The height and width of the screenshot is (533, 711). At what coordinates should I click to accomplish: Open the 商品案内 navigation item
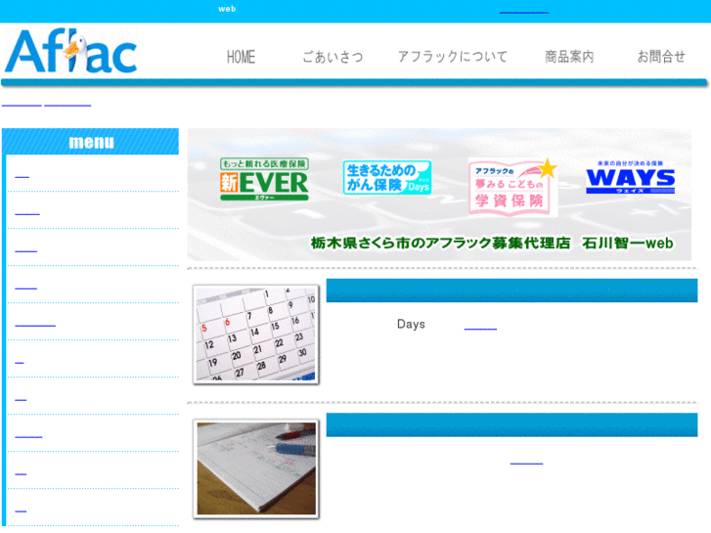pos(569,57)
